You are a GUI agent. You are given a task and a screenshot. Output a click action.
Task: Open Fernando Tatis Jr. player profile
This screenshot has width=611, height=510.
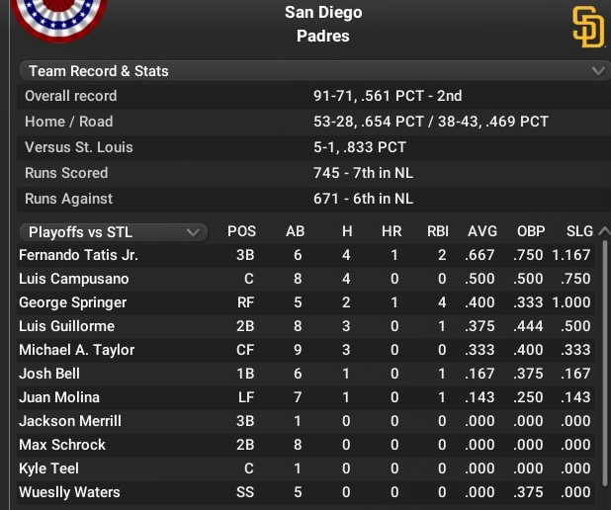click(x=78, y=255)
